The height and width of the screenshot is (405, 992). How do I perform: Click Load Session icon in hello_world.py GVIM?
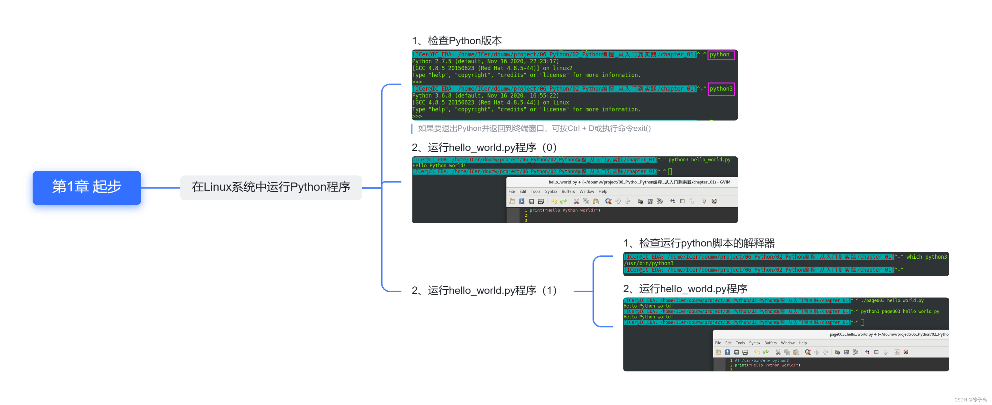point(640,201)
